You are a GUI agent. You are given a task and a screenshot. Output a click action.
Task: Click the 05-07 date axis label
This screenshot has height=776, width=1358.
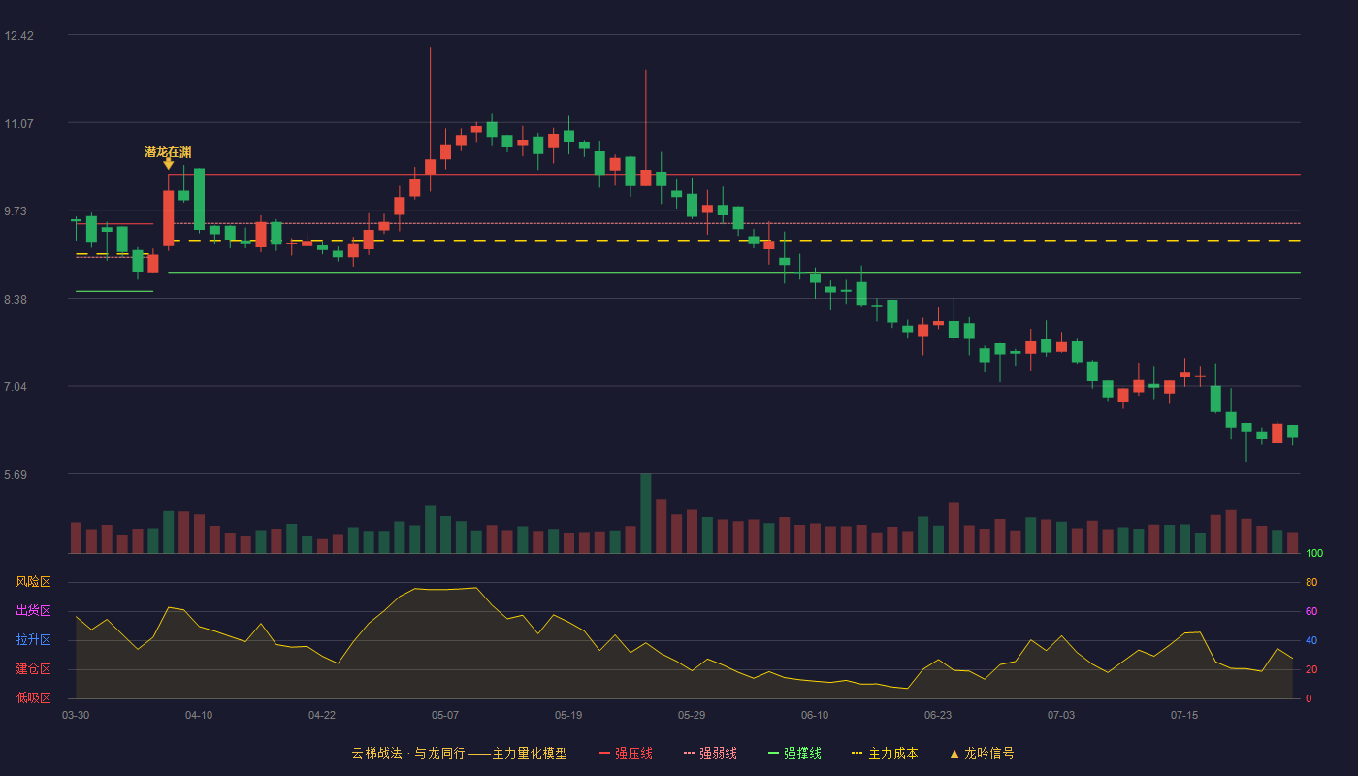[445, 715]
